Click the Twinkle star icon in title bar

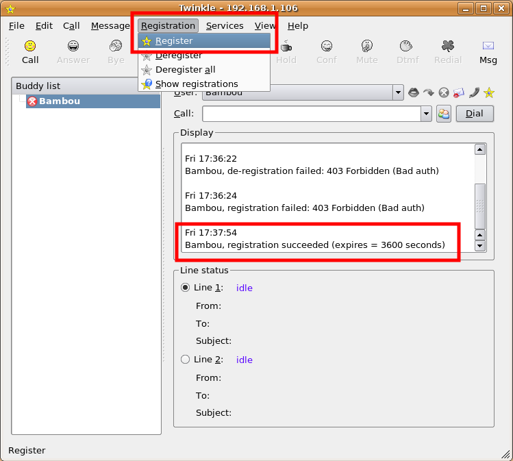point(10,9)
